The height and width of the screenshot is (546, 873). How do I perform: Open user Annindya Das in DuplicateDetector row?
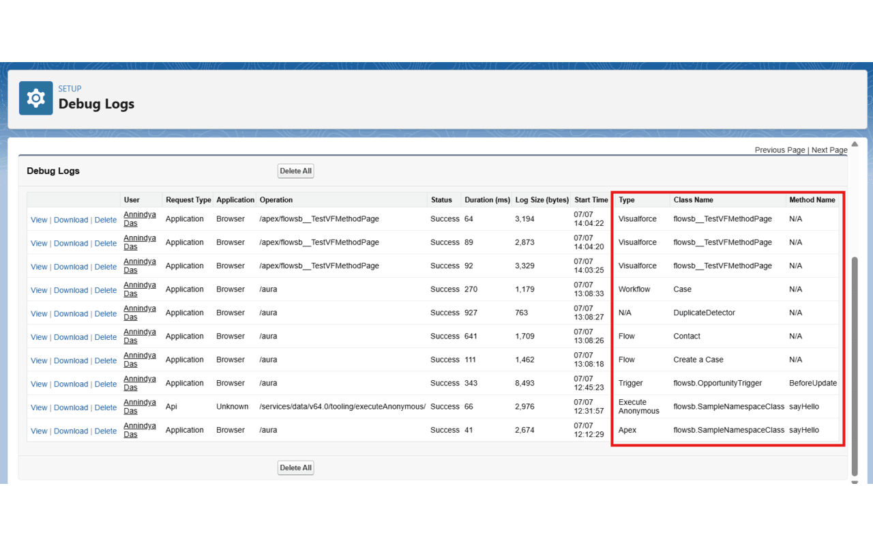click(140, 313)
